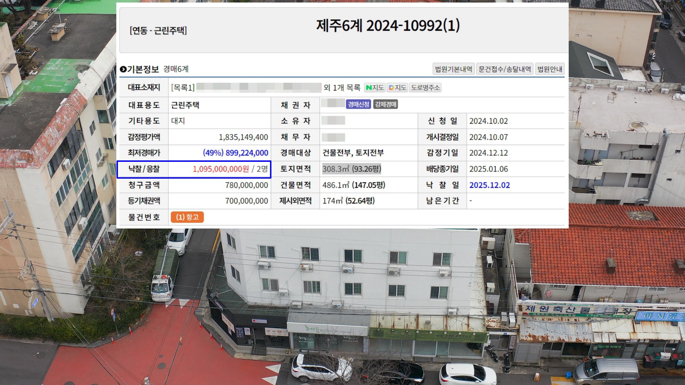Click 감정평가액 value 1,835,149,400
Image resolution: width=685 pixels, height=385 pixels.
(243, 137)
